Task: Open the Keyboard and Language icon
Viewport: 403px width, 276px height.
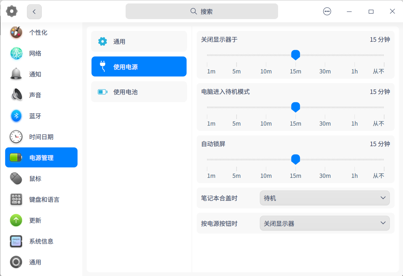Action: coord(16,199)
